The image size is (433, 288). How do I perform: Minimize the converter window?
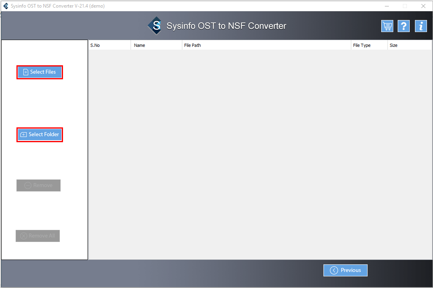[387, 6]
